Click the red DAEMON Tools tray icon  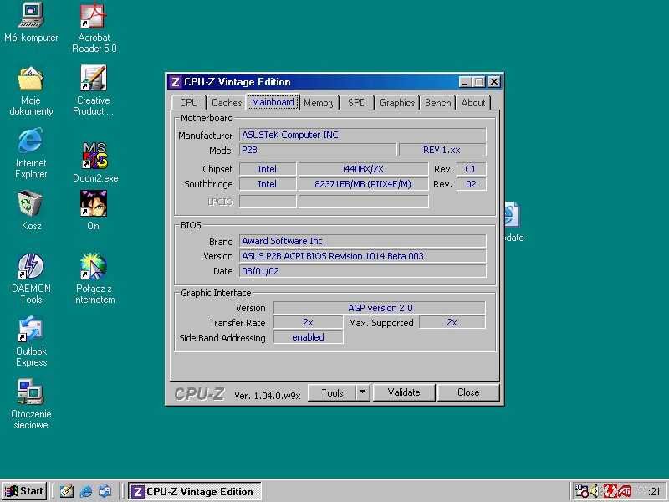pyautogui.click(x=610, y=491)
